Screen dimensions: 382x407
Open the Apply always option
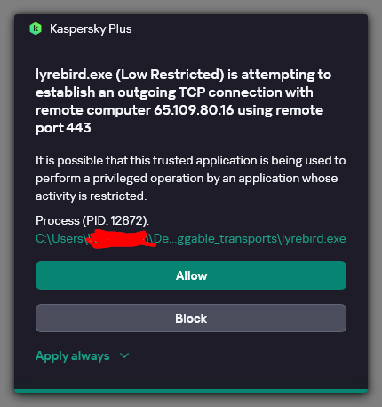pyautogui.click(x=73, y=355)
